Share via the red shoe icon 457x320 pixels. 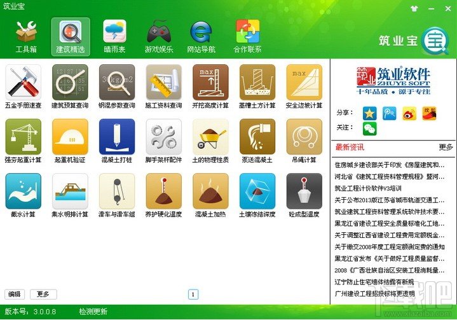pyautogui.click(x=429, y=113)
